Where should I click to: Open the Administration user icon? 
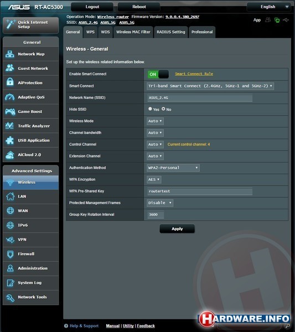click(10, 268)
